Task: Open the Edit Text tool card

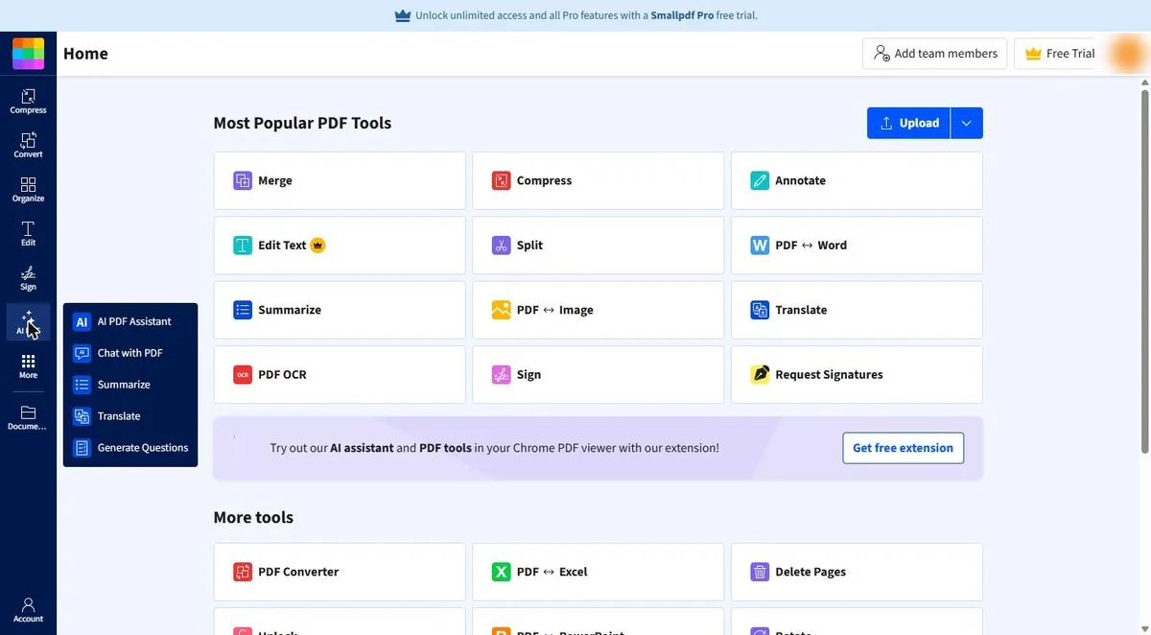Action: click(x=340, y=246)
